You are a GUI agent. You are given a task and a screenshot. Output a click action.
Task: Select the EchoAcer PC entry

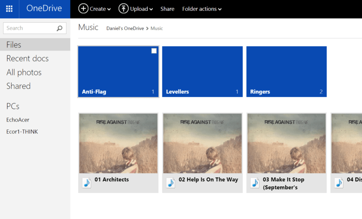(x=18, y=120)
